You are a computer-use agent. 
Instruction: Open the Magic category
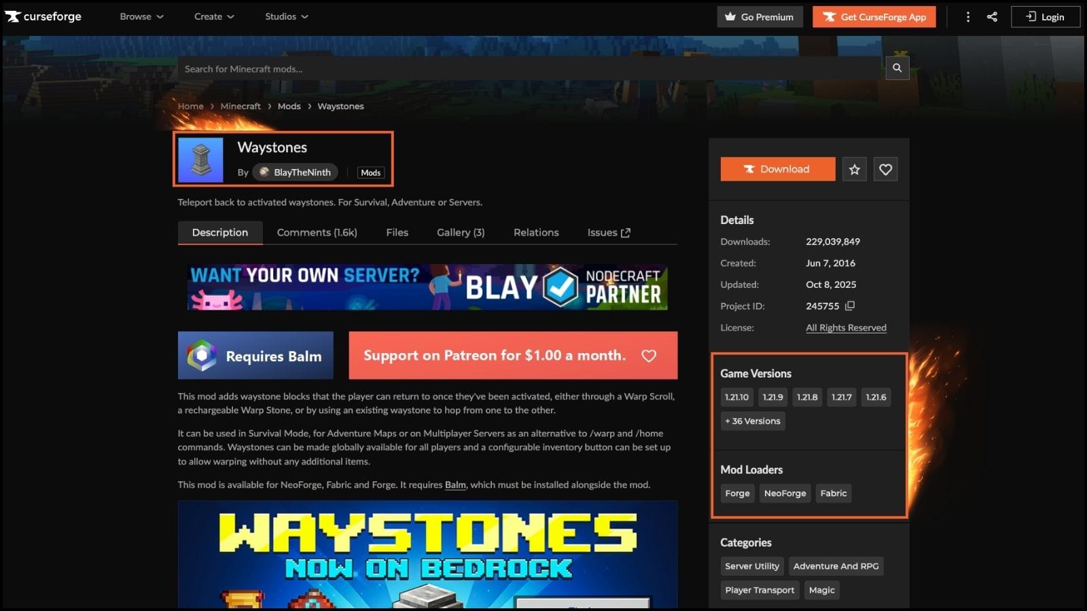(821, 590)
